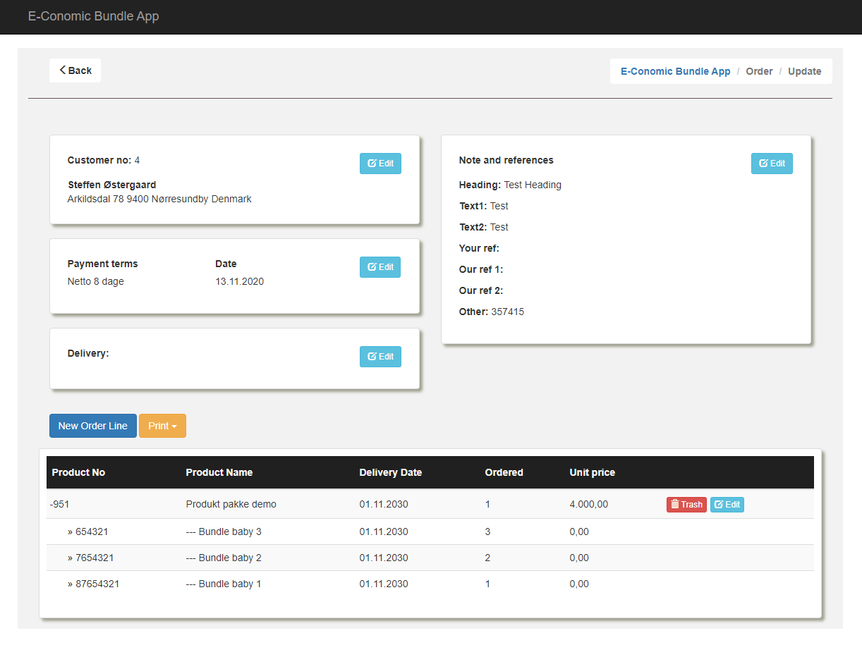The width and height of the screenshot is (862, 645).
Task: Add a New Order Line
Action: tap(93, 426)
